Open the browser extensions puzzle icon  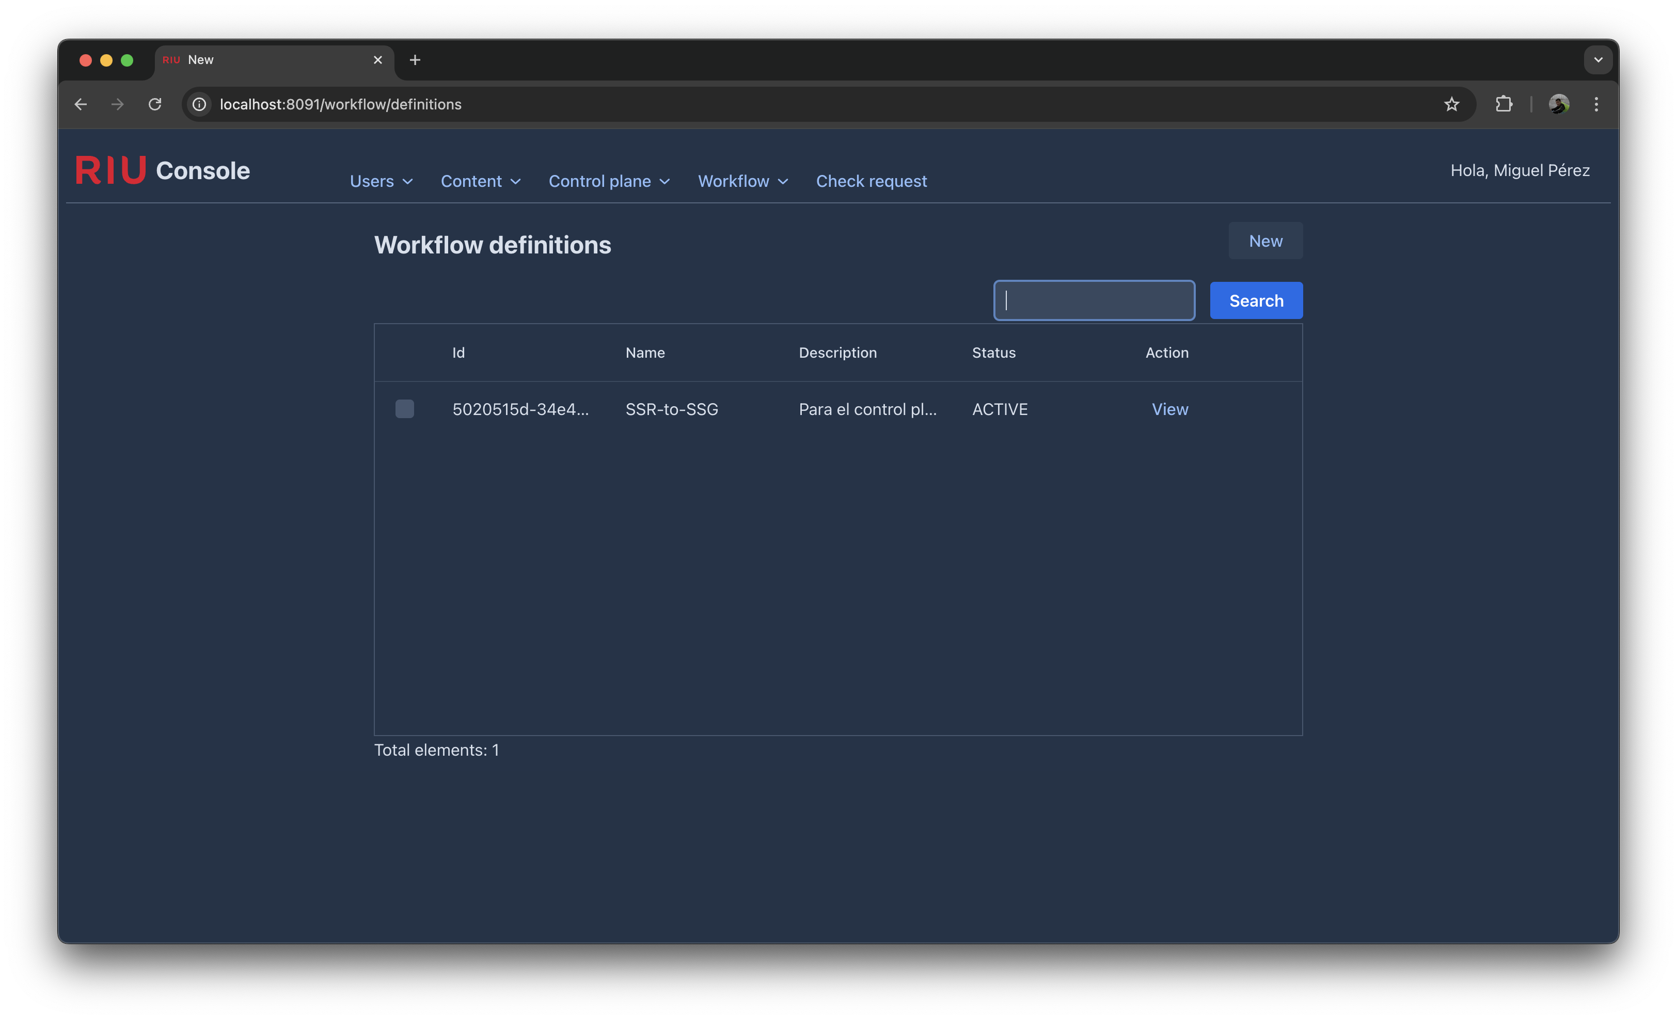[x=1504, y=104]
